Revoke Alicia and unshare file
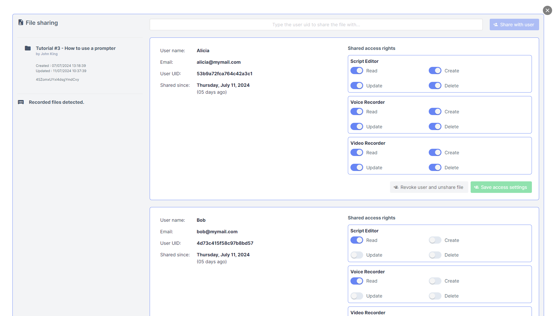The width and height of the screenshot is (555, 316). click(x=429, y=187)
